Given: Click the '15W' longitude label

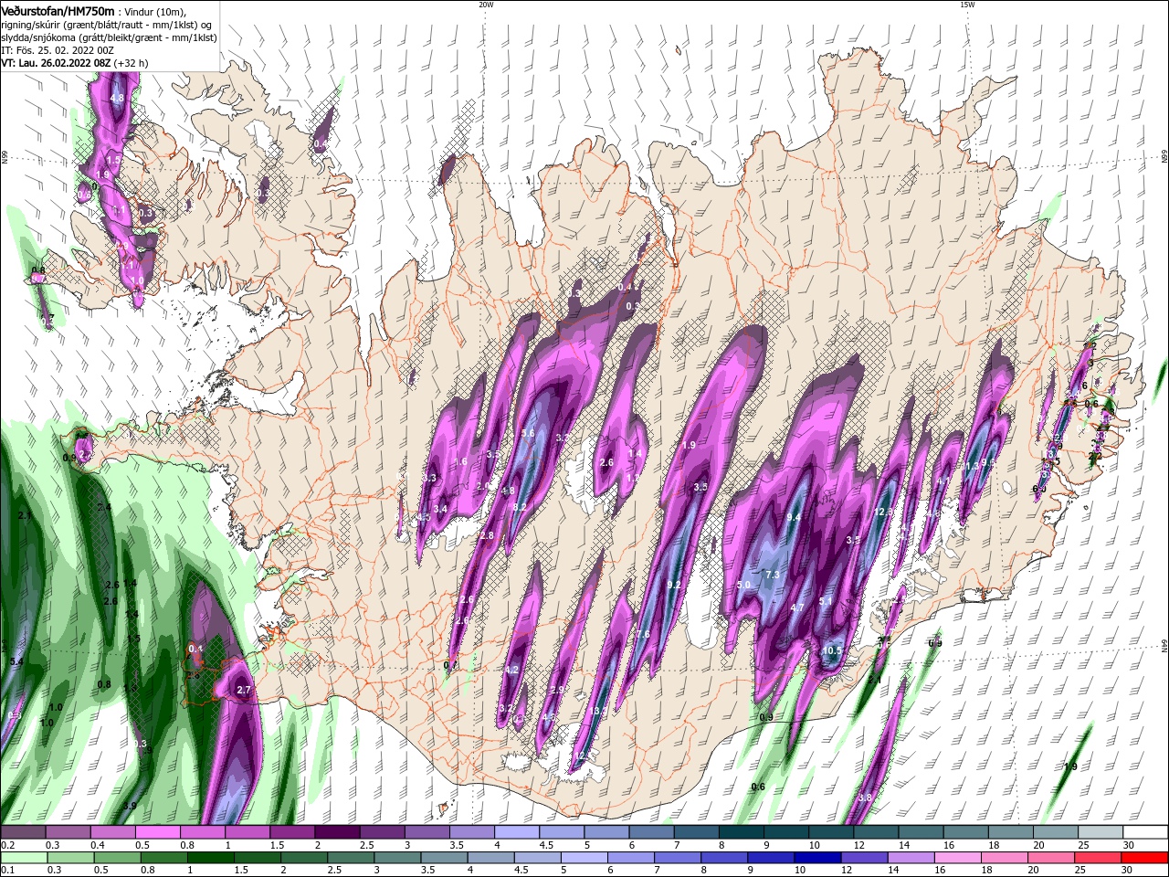Looking at the screenshot, I should (x=967, y=5).
